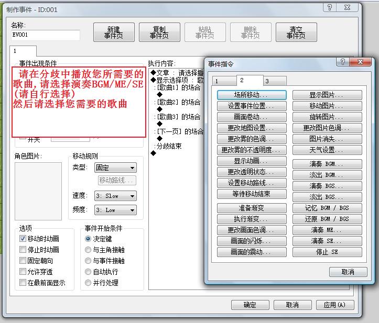Select 决定键 start condition

pos(88,239)
